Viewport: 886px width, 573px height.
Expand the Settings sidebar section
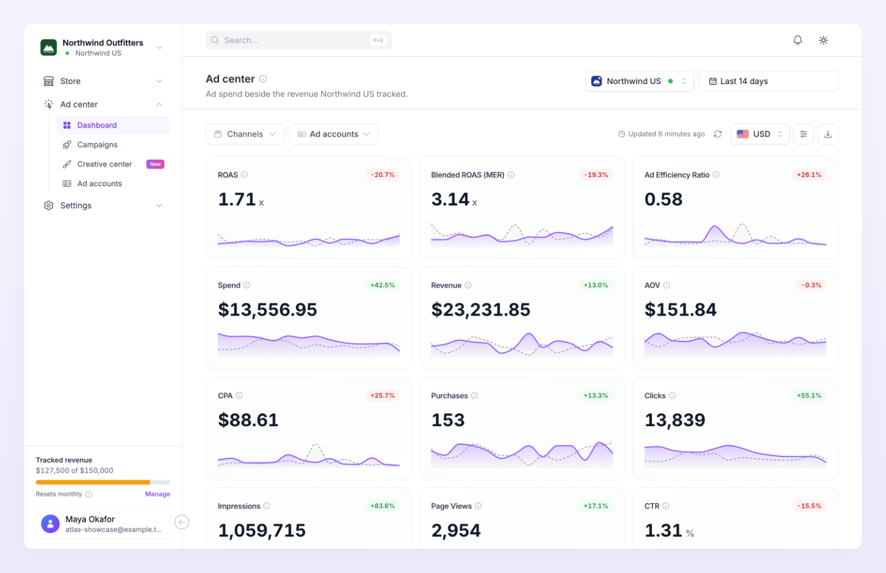(x=103, y=206)
